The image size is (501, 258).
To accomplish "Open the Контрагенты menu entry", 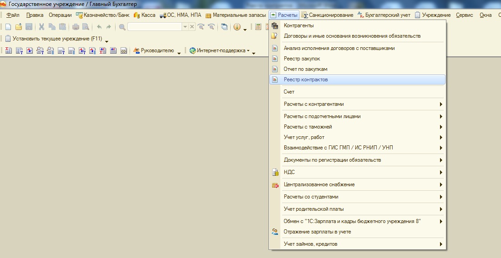I will (299, 25).
